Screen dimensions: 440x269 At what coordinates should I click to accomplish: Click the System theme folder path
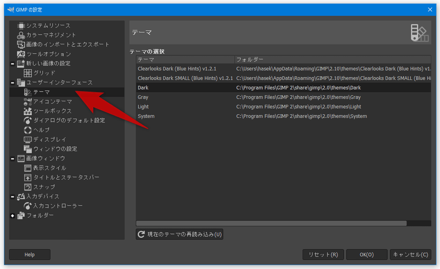(301, 116)
